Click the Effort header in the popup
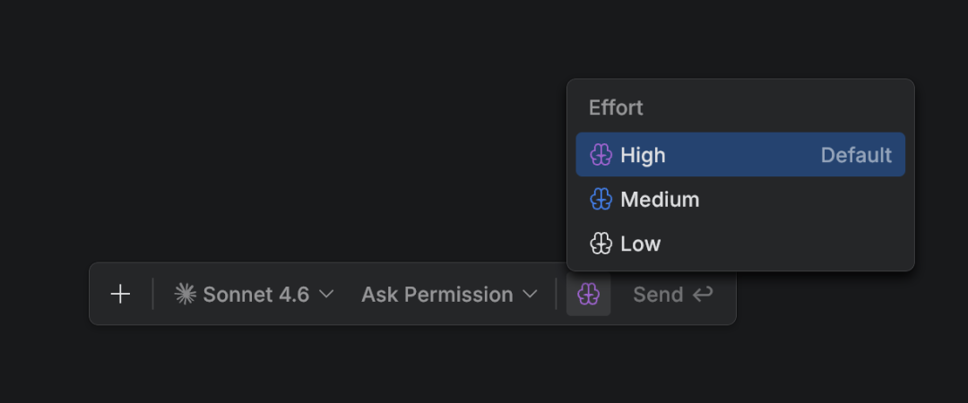 pyautogui.click(x=616, y=107)
